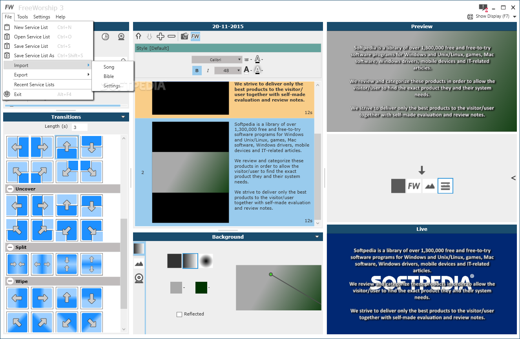Open the webcam background tab icon
Viewport: 520px width, 339px height.
pyautogui.click(x=139, y=278)
